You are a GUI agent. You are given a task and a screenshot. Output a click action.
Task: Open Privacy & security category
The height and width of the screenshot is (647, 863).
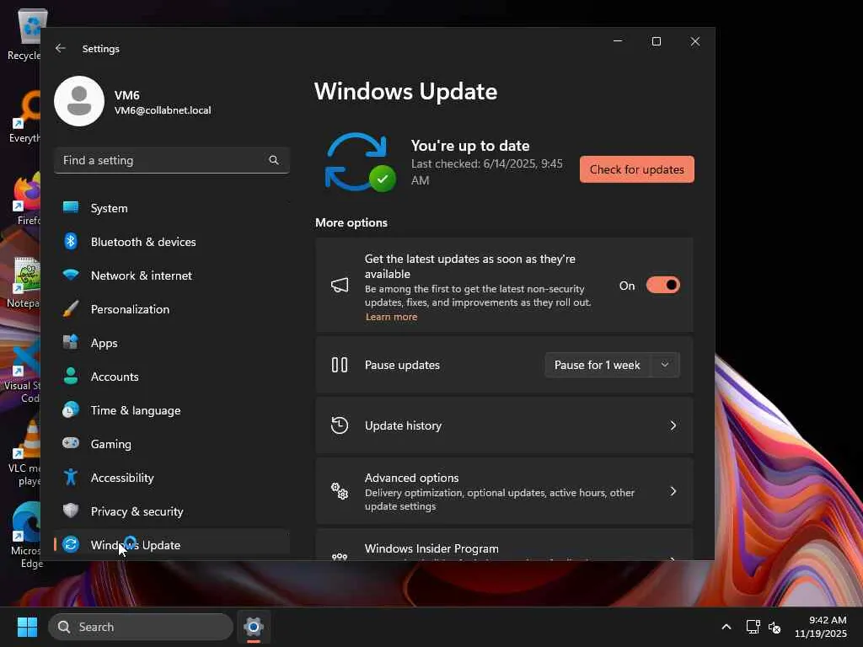[172, 511]
